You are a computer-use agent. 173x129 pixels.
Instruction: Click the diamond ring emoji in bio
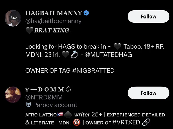(x=75, y=54)
